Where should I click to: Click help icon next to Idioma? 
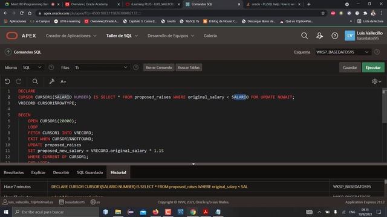point(51,68)
